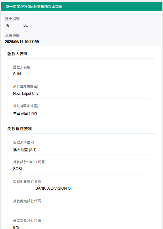Screen dimensions: 163x229
Task: Click the 匯款人資料 section heading
Action: point(18,54)
